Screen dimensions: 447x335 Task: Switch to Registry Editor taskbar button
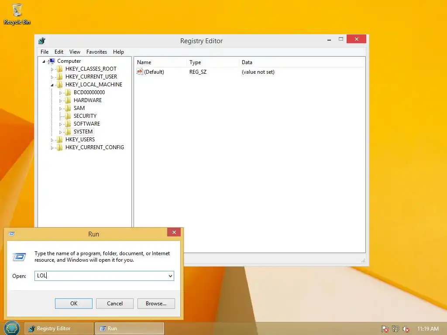click(59, 328)
